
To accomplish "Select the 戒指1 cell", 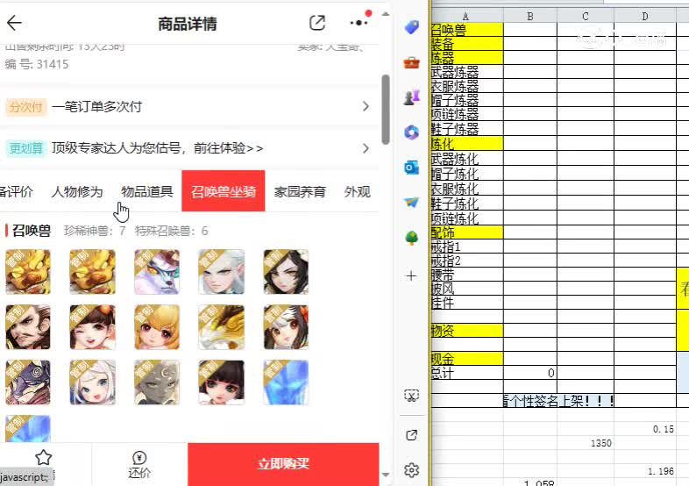I will pos(467,247).
